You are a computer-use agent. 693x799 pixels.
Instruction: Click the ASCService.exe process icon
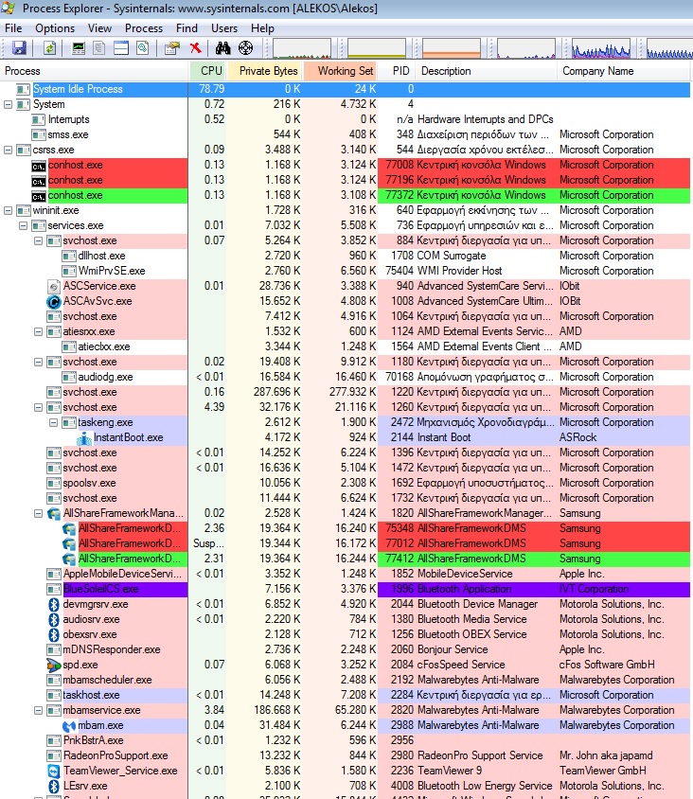pyautogui.click(x=54, y=287)
